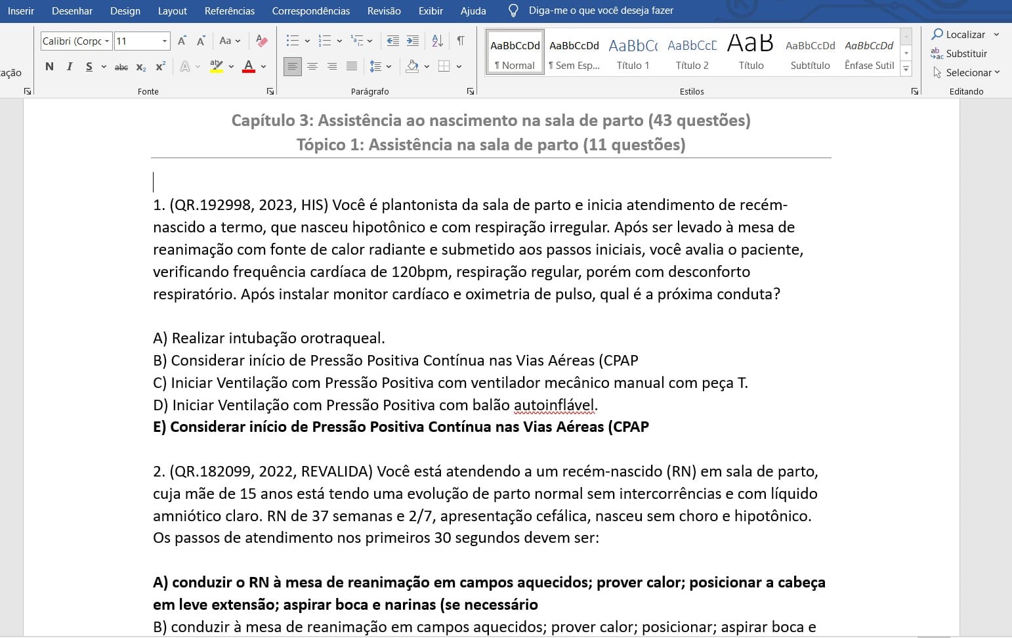Open the Referências ribbon tab

click(x=230, y=11)
